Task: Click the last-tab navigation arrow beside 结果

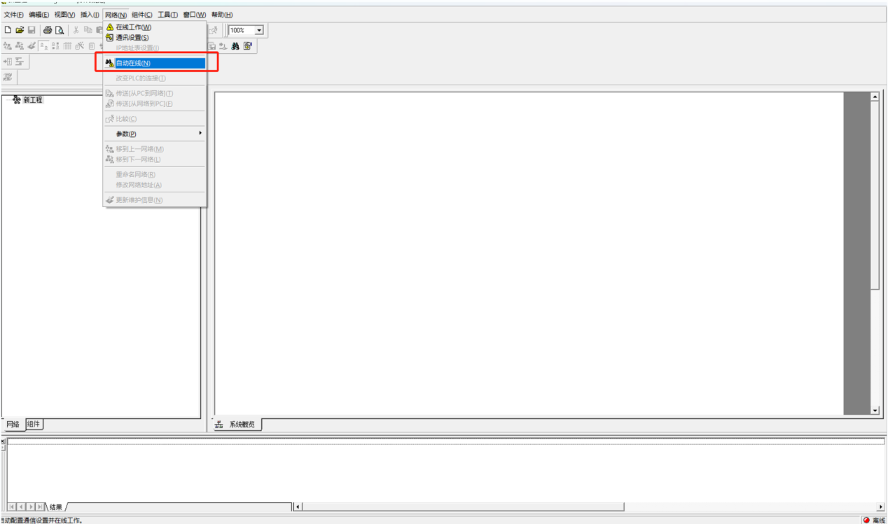Action: click(x=40, y=507)
